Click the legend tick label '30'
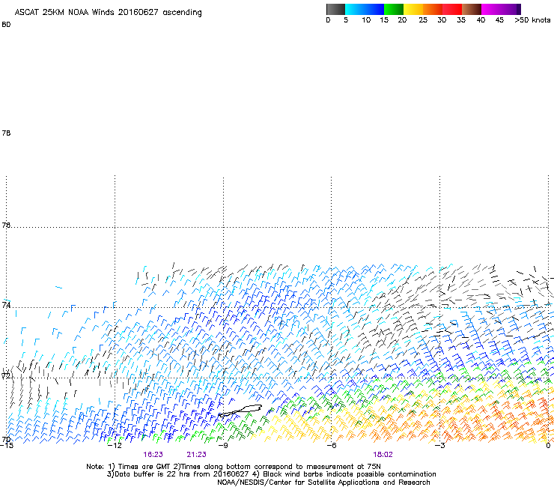 click(x=442, y=20)
